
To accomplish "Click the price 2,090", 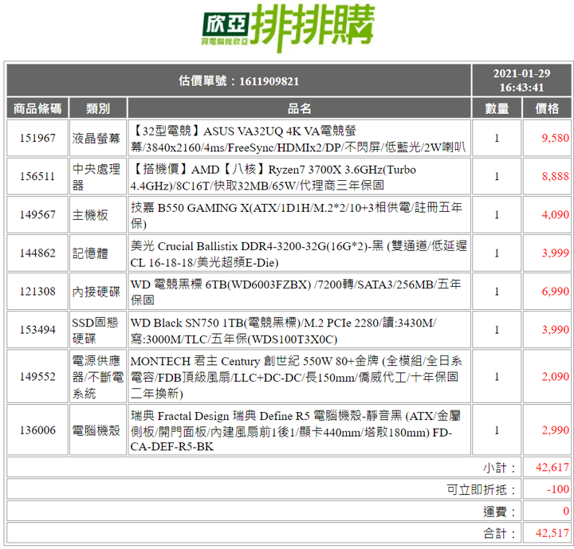I will point(556,376).
